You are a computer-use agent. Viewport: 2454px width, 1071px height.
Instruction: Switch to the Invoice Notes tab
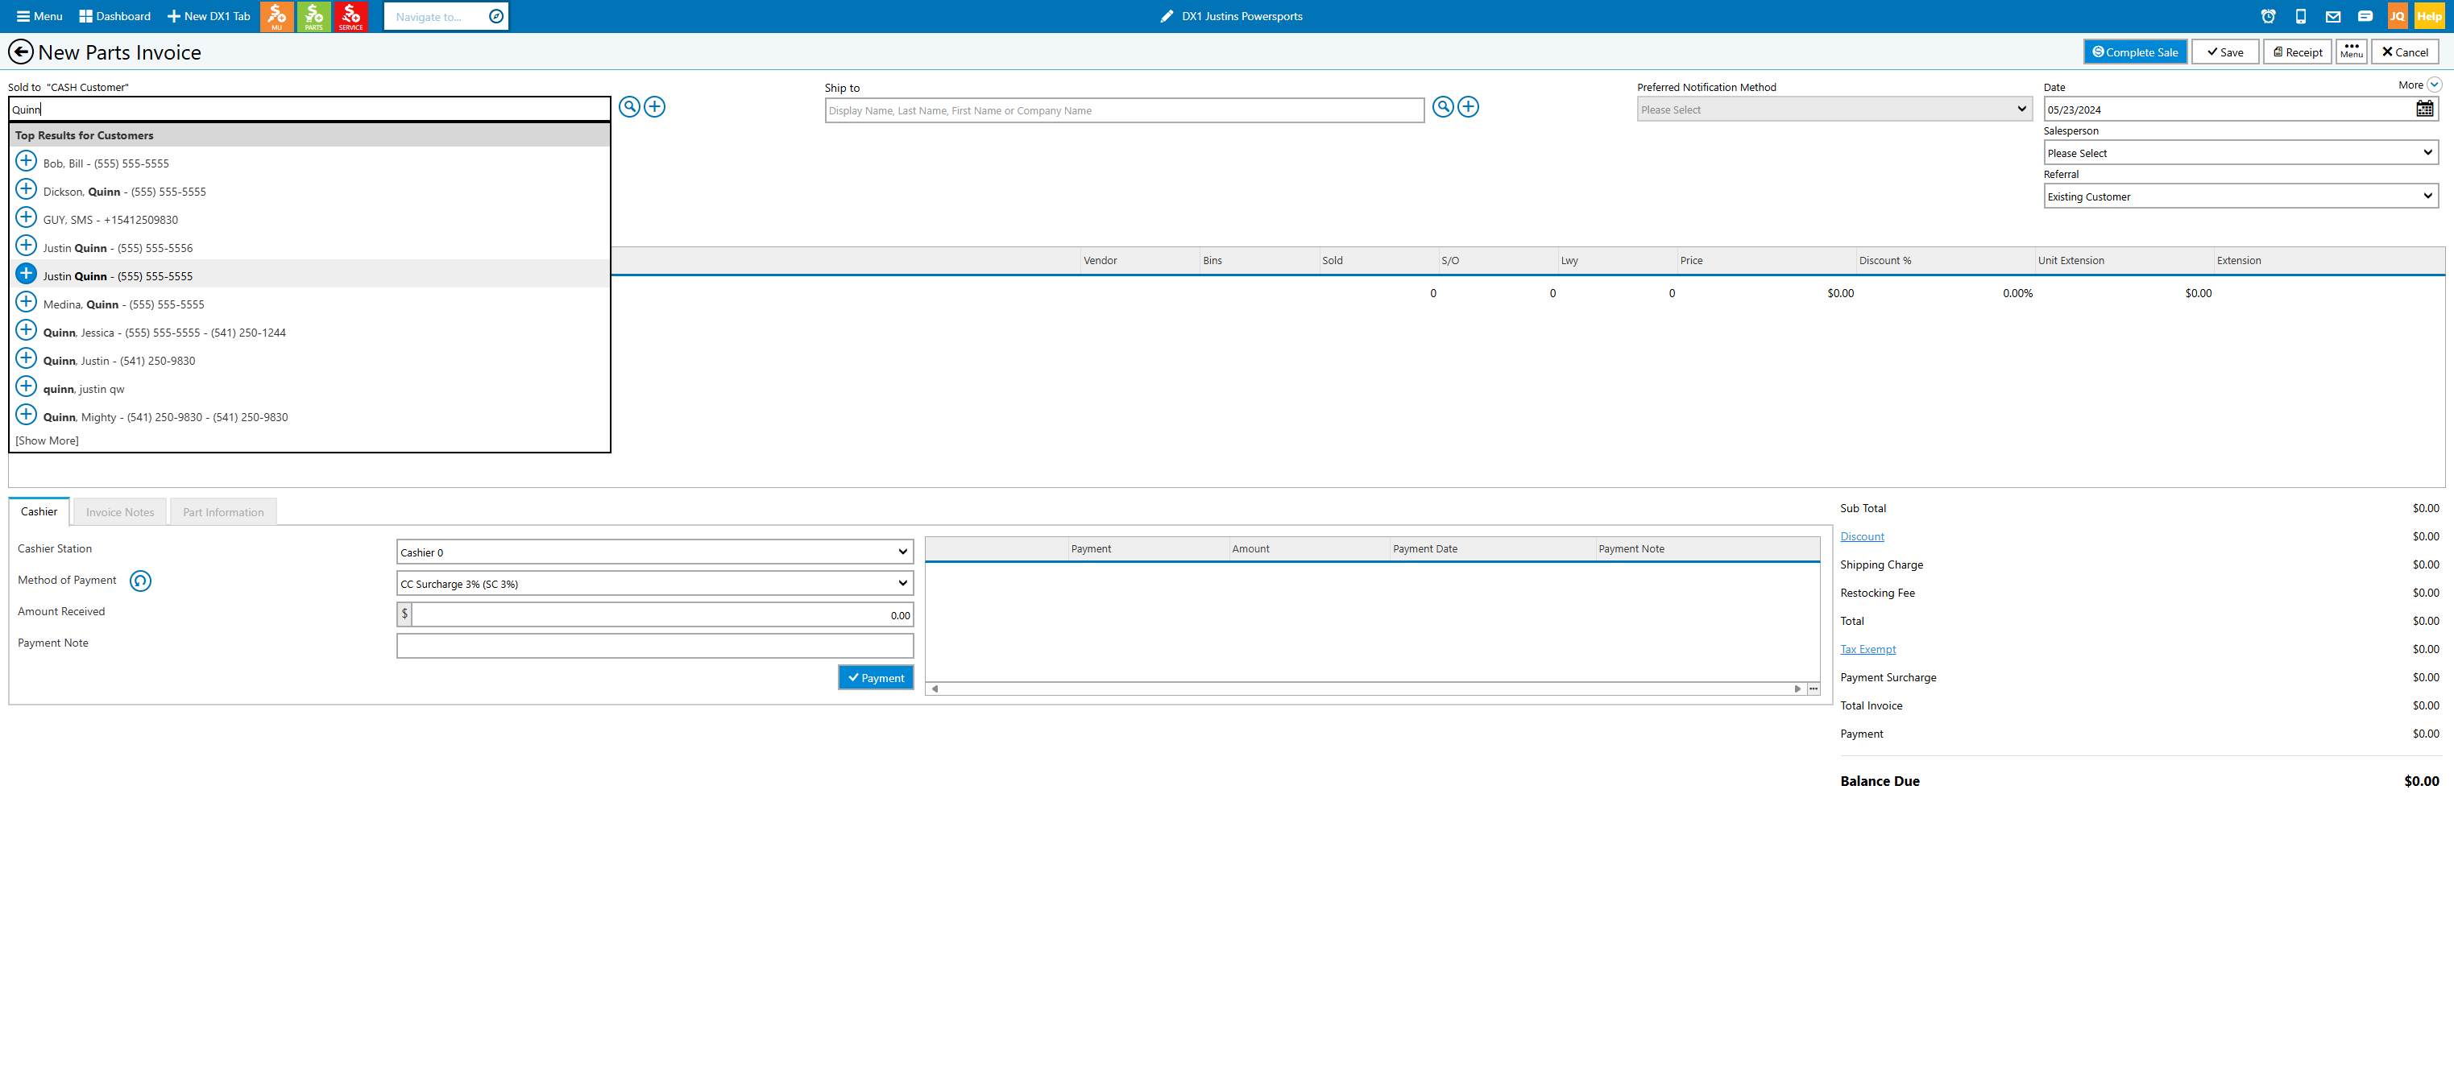point(120,512)
